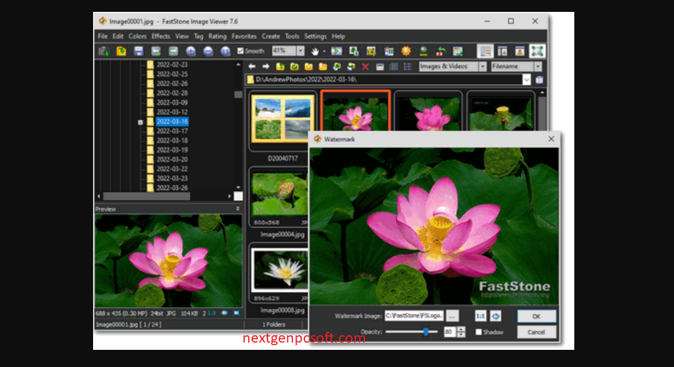
Task: Open the Tools menu
Action: pyautogui.click(x=292, y=36)
